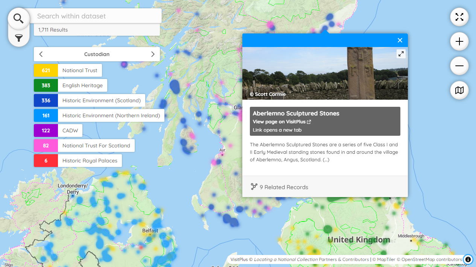Go to previous legend category
Image resolution: width=476 pixels, height=267 pixels.
click(x=41, y=54)
